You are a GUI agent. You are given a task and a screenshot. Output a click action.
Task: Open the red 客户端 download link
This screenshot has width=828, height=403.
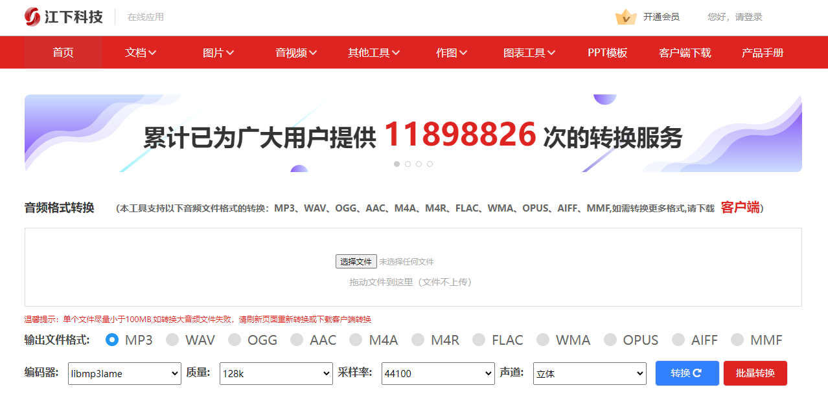click(x=740, y=208)
